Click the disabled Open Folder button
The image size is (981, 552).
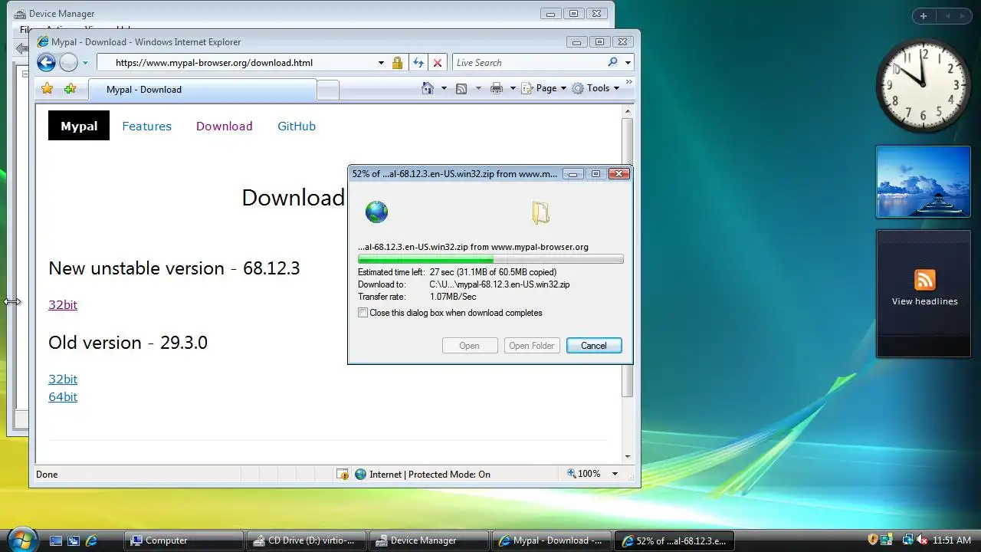click(532, 346)
